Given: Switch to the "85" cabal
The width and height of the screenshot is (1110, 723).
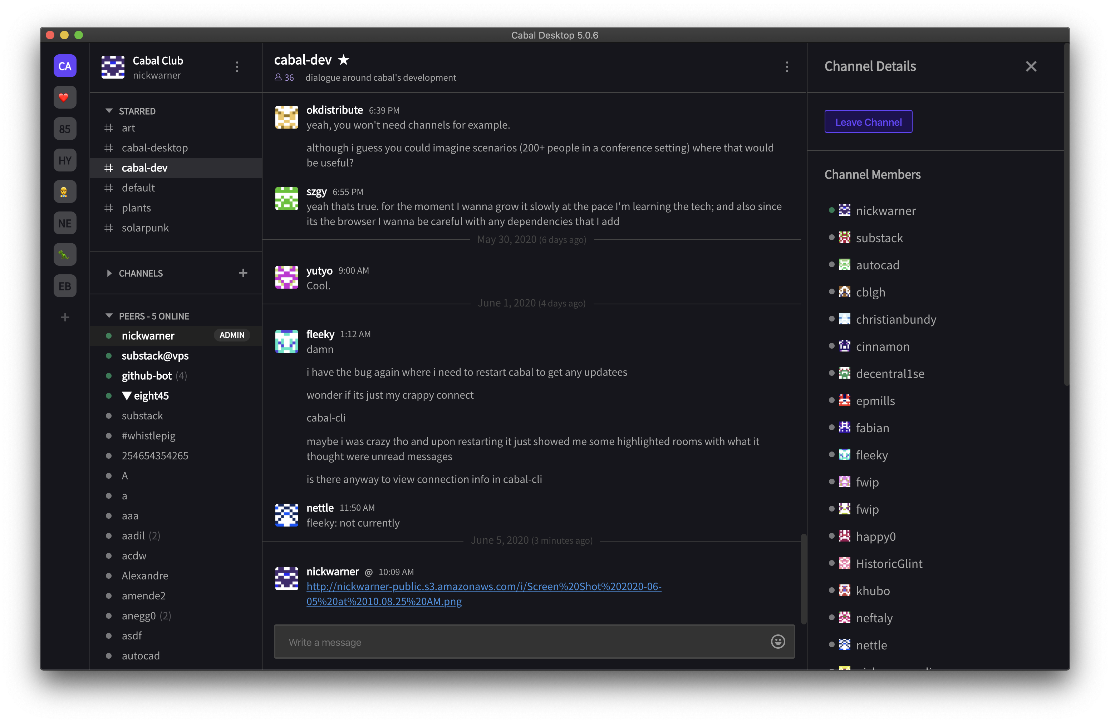Looking at the screenshot, I should [65, 129].
